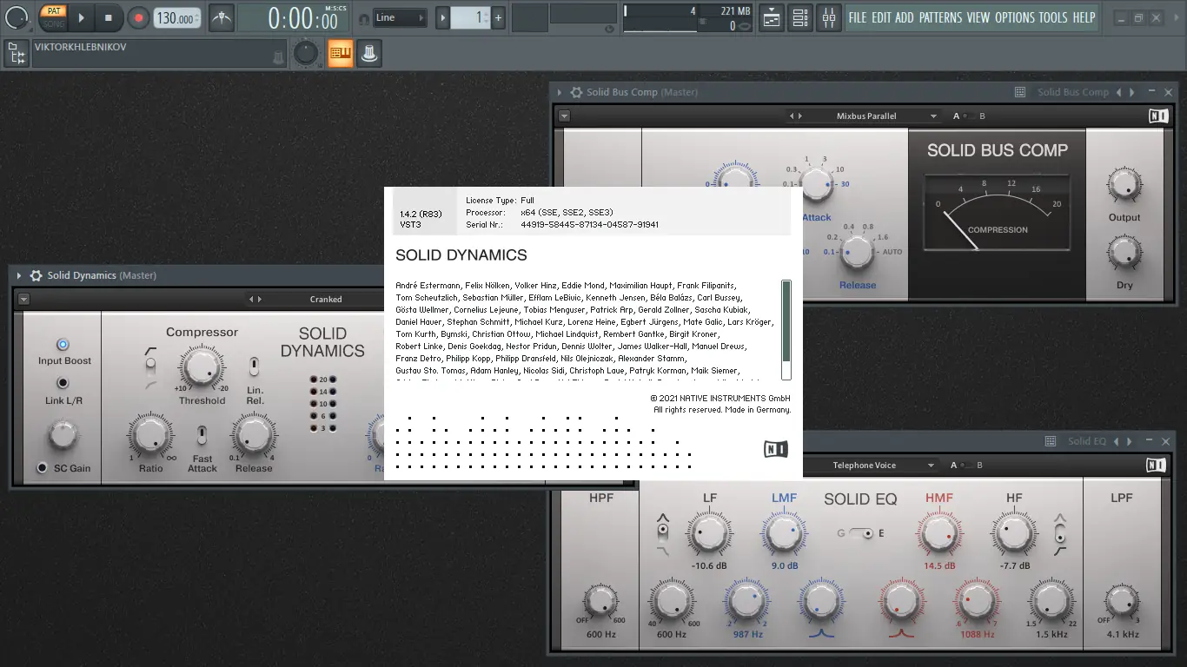Click the LPF knob showing 4.1 kHz
The width and height of the screenshot is (1187, 667).
[1121, 601]
